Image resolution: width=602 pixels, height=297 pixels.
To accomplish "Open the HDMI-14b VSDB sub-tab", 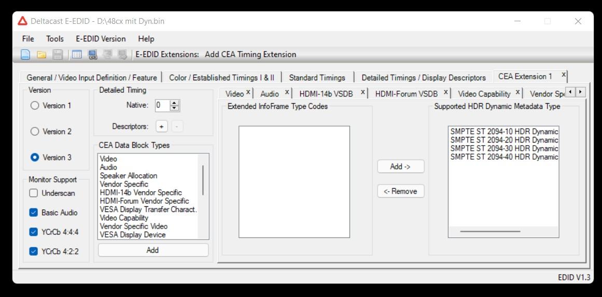I will coord(326,94).
